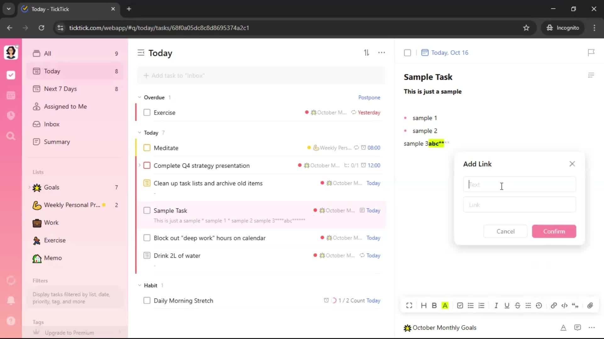This screenshot has height=339, width=604.
Task: Click the full screen editor icon
Action: pos(409,305)
